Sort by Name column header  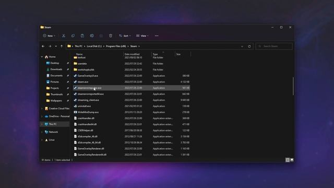click(79, 54)
